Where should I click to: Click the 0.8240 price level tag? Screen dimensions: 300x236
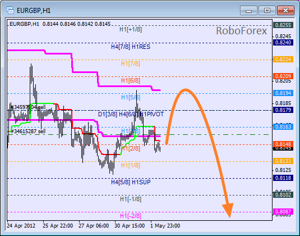pyautogui.click(x=283, y=42)
